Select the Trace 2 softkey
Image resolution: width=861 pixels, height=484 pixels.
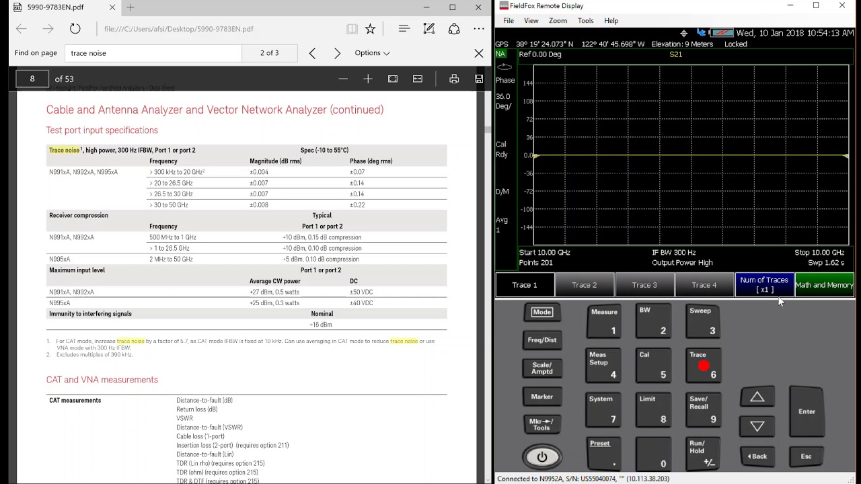585,285
